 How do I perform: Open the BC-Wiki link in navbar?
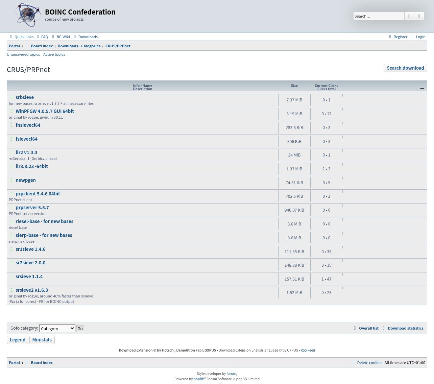click(61, 37)
